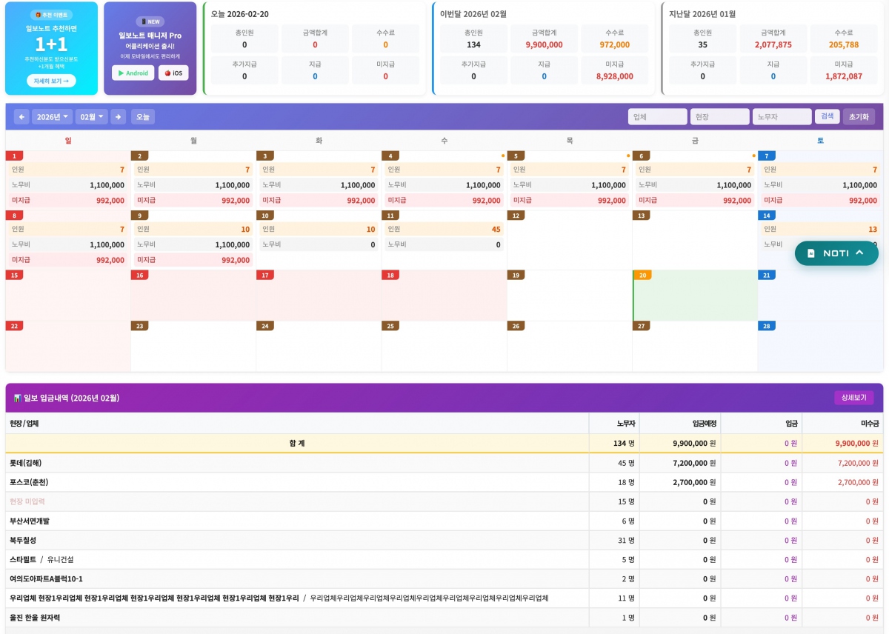Go to previous month with left arrow
The width and height of the screenshot is (889, 634).
[x=21, y=117]
